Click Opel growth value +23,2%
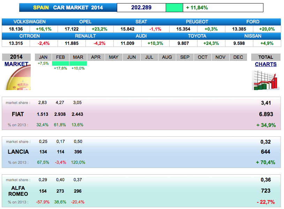The image size is (284, 209). tap(99, 29)
